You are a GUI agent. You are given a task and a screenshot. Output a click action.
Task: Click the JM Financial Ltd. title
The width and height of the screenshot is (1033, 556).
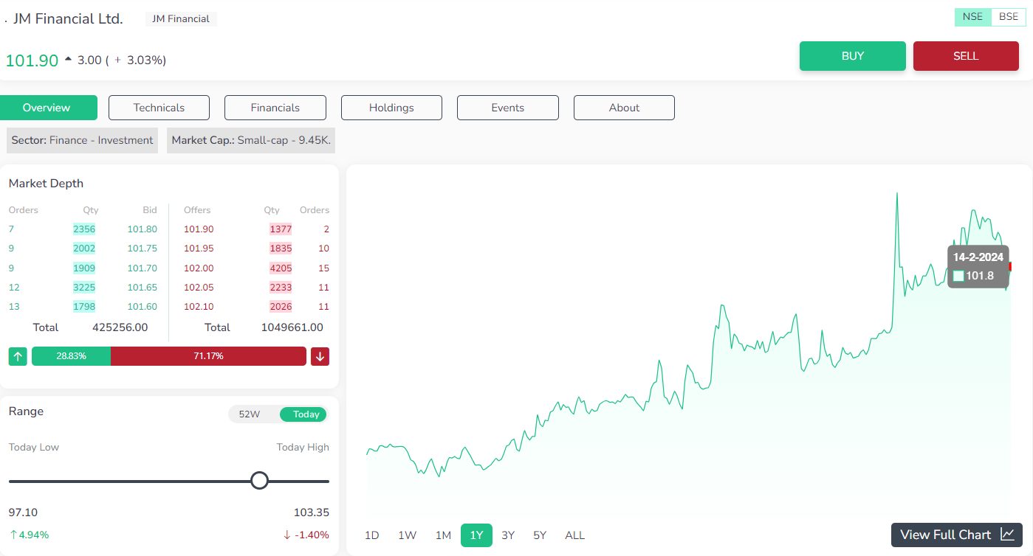point(68,19)
